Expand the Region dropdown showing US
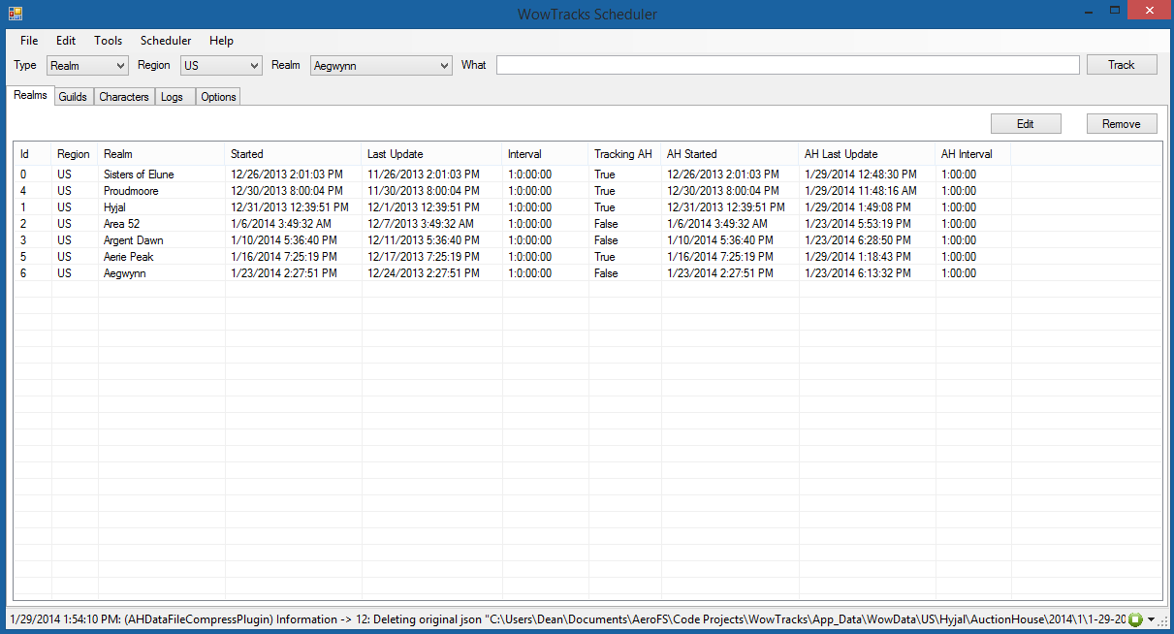The width and height of the screenshot is (1174, 634). (221, 66)
